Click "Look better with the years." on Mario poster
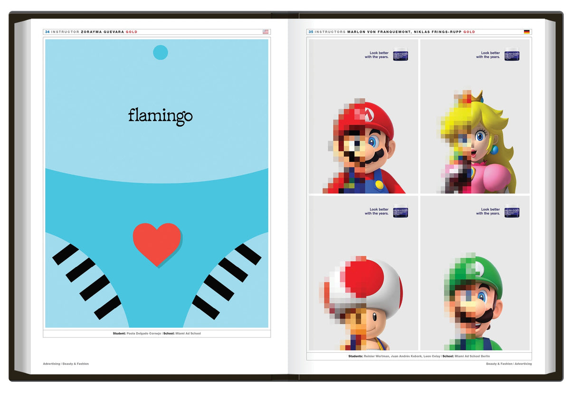Screen dimensions: 570x394 (377, 55)
